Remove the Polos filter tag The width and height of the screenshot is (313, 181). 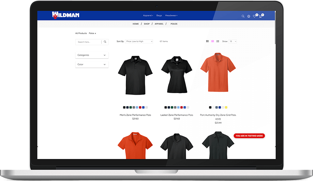(95, 33)
